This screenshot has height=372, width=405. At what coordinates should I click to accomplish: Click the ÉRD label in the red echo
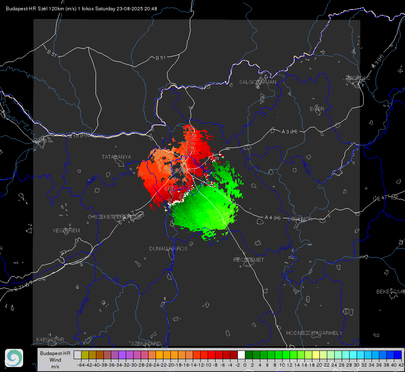point(170,189)
